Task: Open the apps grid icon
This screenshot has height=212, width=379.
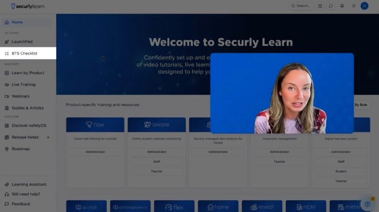Action: (x=353, y=6)
